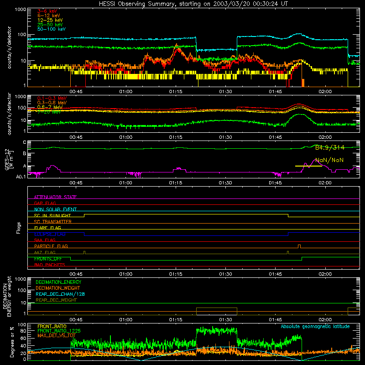Click the 'DECIMATION_ENERGY' legend label
365x365 pixels.
58,282
